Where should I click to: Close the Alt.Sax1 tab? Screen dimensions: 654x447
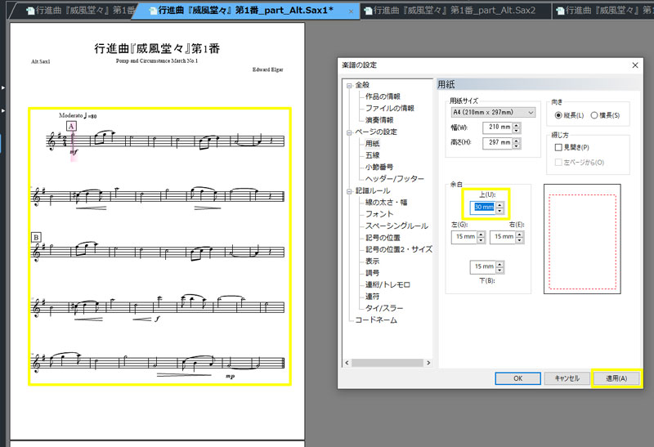[x=351, y=11]
